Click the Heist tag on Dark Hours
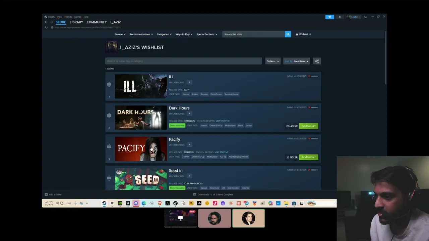429x241 pixels. 240,126
